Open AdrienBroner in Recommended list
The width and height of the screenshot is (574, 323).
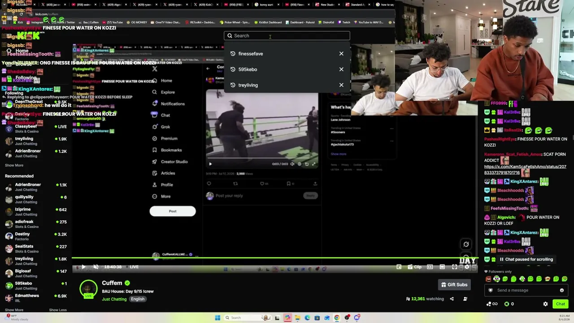(36, 187)
